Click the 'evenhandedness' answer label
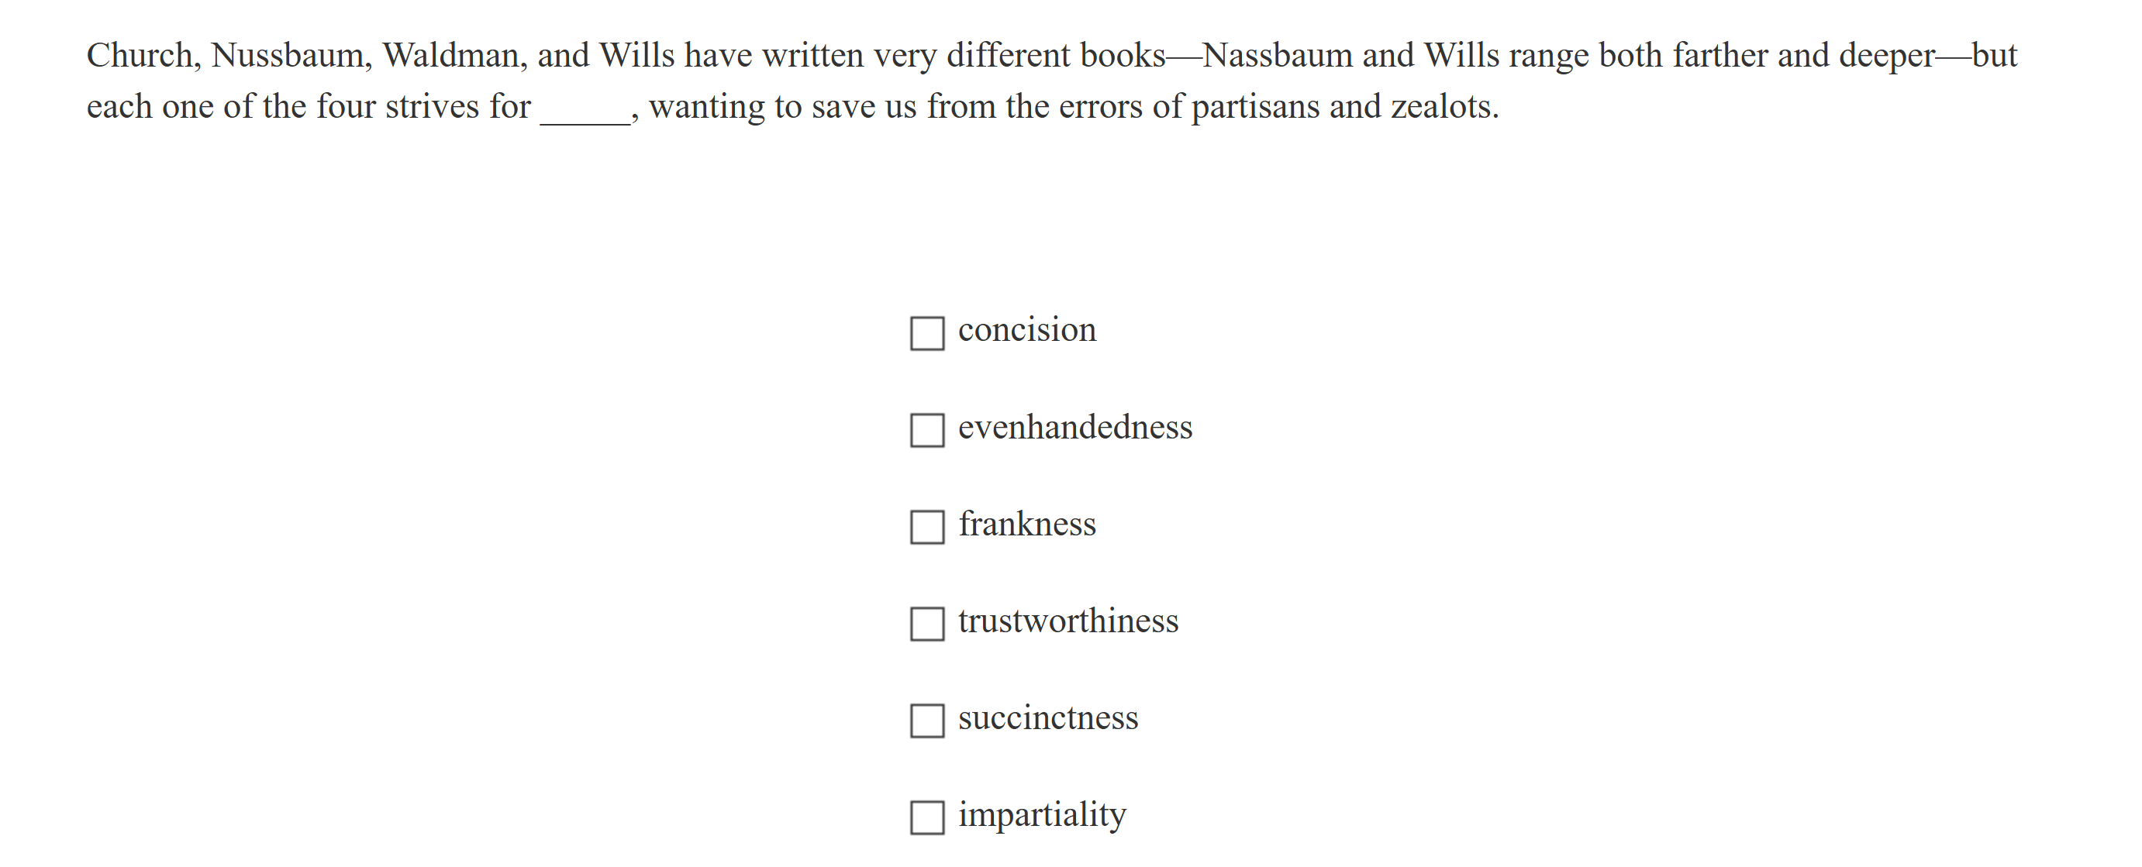The width and height of the screenshot is (2142, 867). pyautogui.click(x=1074, y=427)
